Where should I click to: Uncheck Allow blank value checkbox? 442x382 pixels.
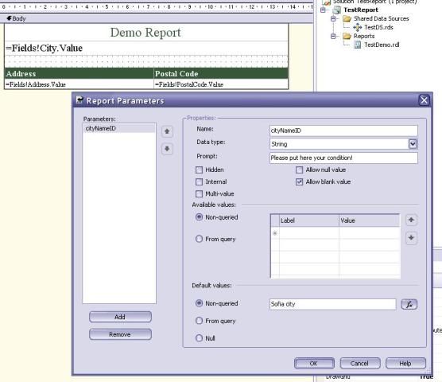click(300, 181)
